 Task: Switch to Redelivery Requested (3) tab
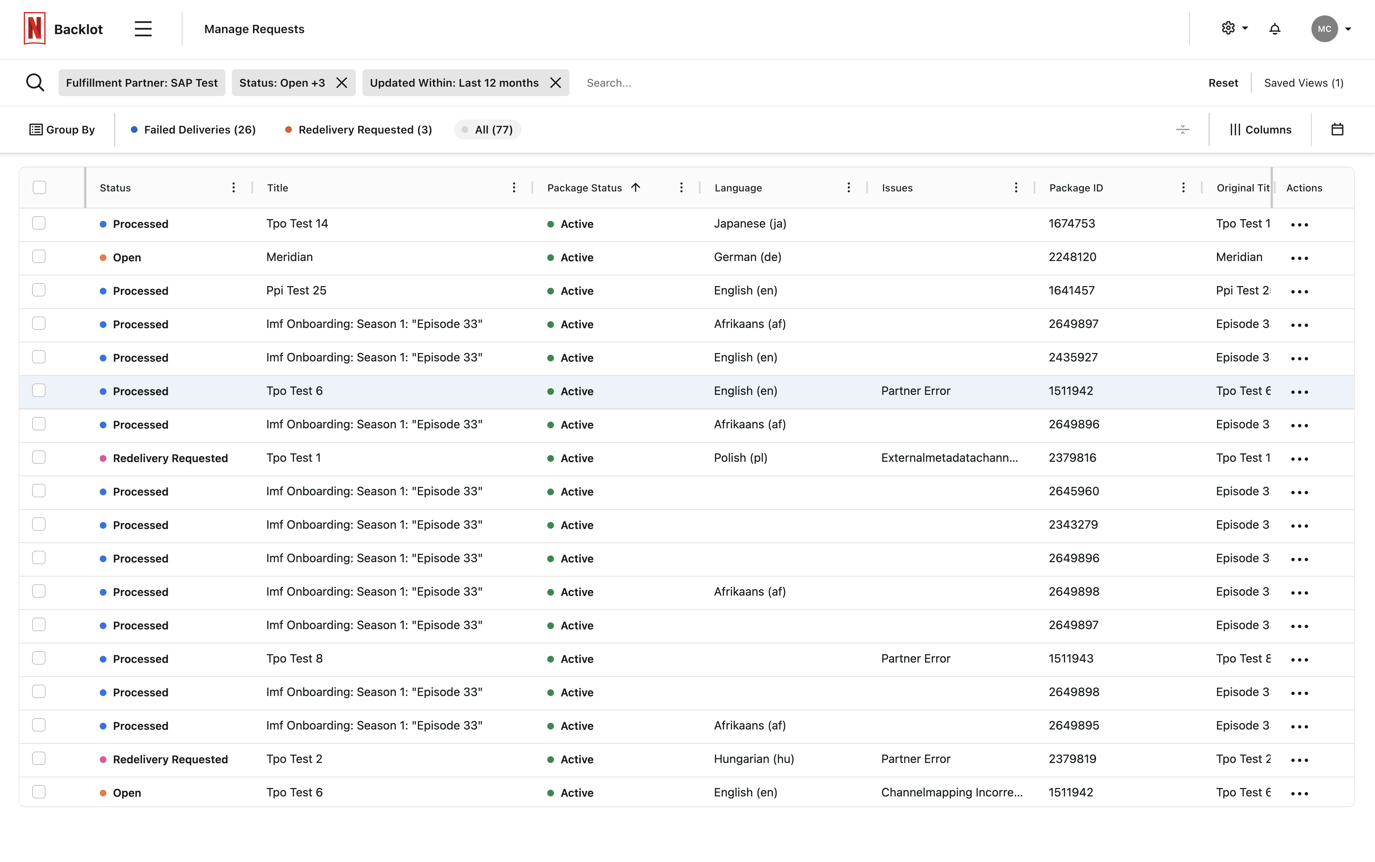[358, 130]
